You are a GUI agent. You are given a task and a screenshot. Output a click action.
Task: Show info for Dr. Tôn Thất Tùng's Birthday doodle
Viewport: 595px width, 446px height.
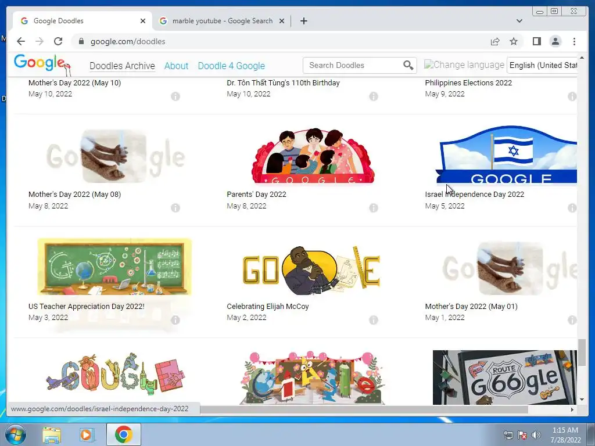(374, 96)
